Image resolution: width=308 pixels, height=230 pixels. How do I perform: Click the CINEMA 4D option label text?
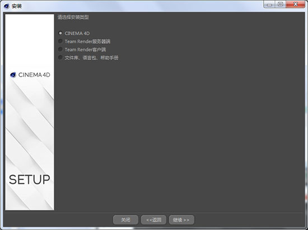[x=77, y=34]
